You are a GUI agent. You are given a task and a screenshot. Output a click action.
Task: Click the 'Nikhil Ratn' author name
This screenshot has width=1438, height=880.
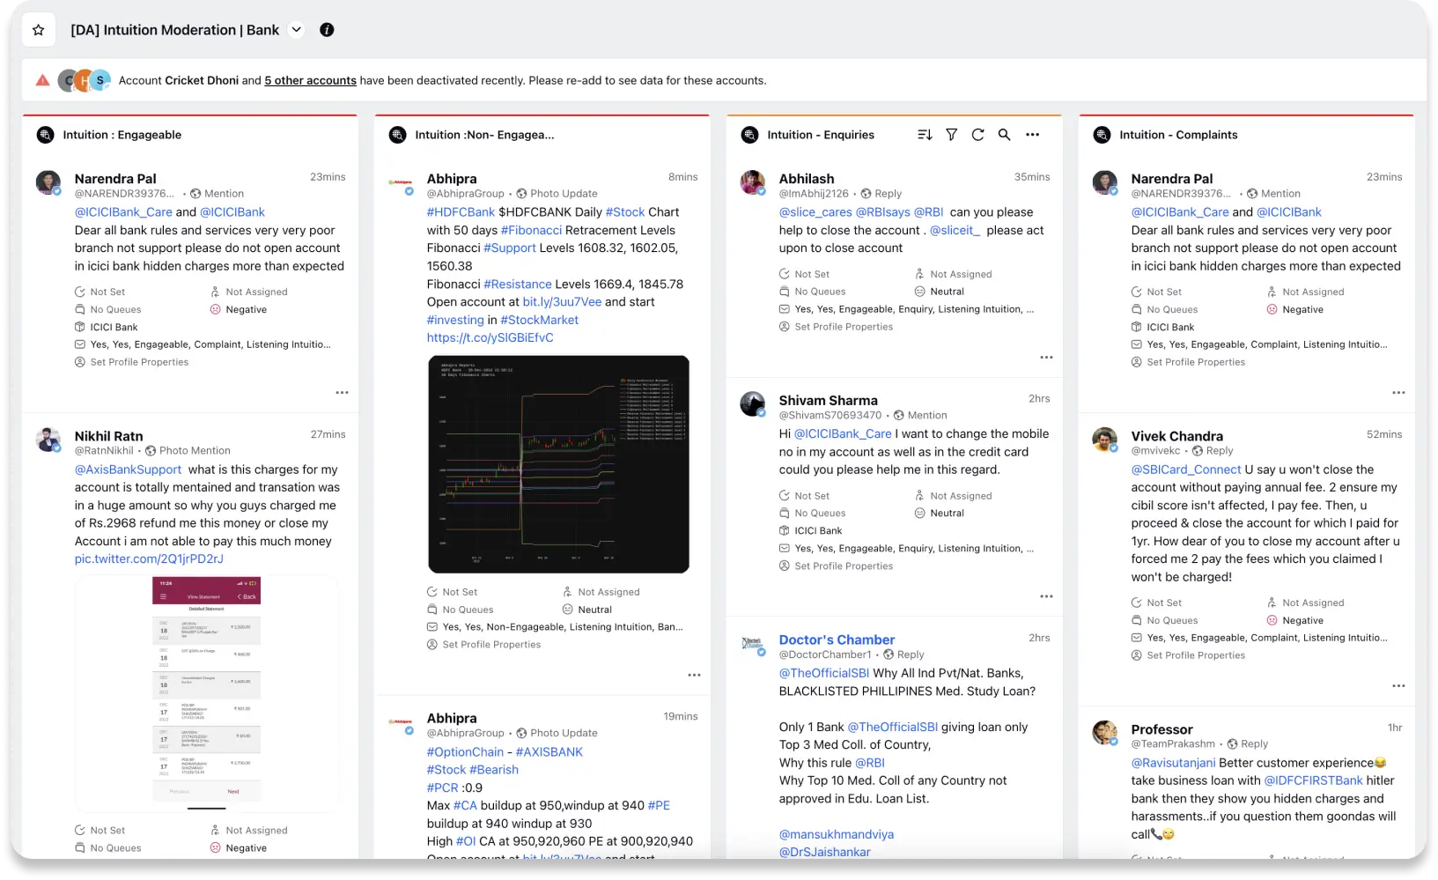coord(108,436)
